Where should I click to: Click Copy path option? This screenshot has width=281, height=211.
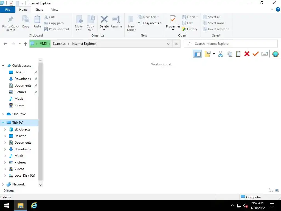tap(54, 23)
